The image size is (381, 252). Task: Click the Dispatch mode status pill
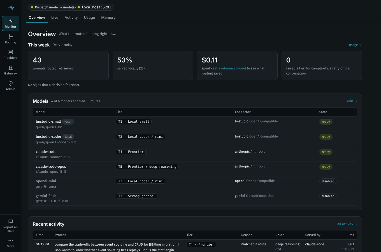tap(71, 7)
